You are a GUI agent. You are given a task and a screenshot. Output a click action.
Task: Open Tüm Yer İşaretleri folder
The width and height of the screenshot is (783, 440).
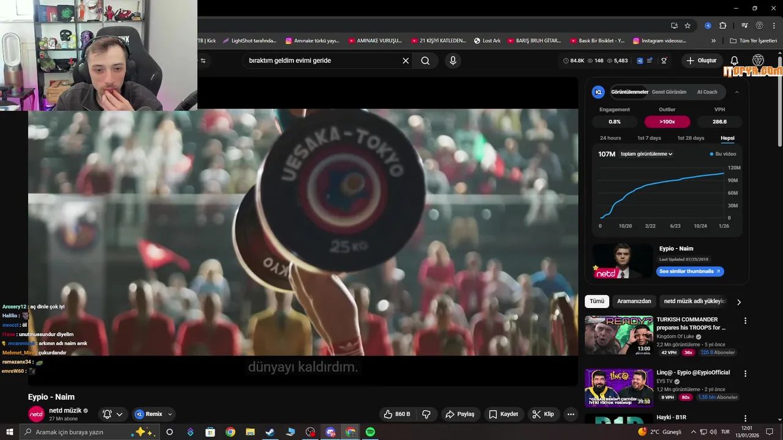point(755,41)
